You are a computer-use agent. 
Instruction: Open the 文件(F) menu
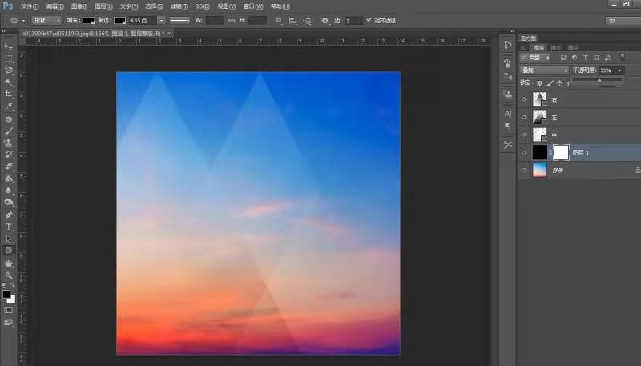30,6
